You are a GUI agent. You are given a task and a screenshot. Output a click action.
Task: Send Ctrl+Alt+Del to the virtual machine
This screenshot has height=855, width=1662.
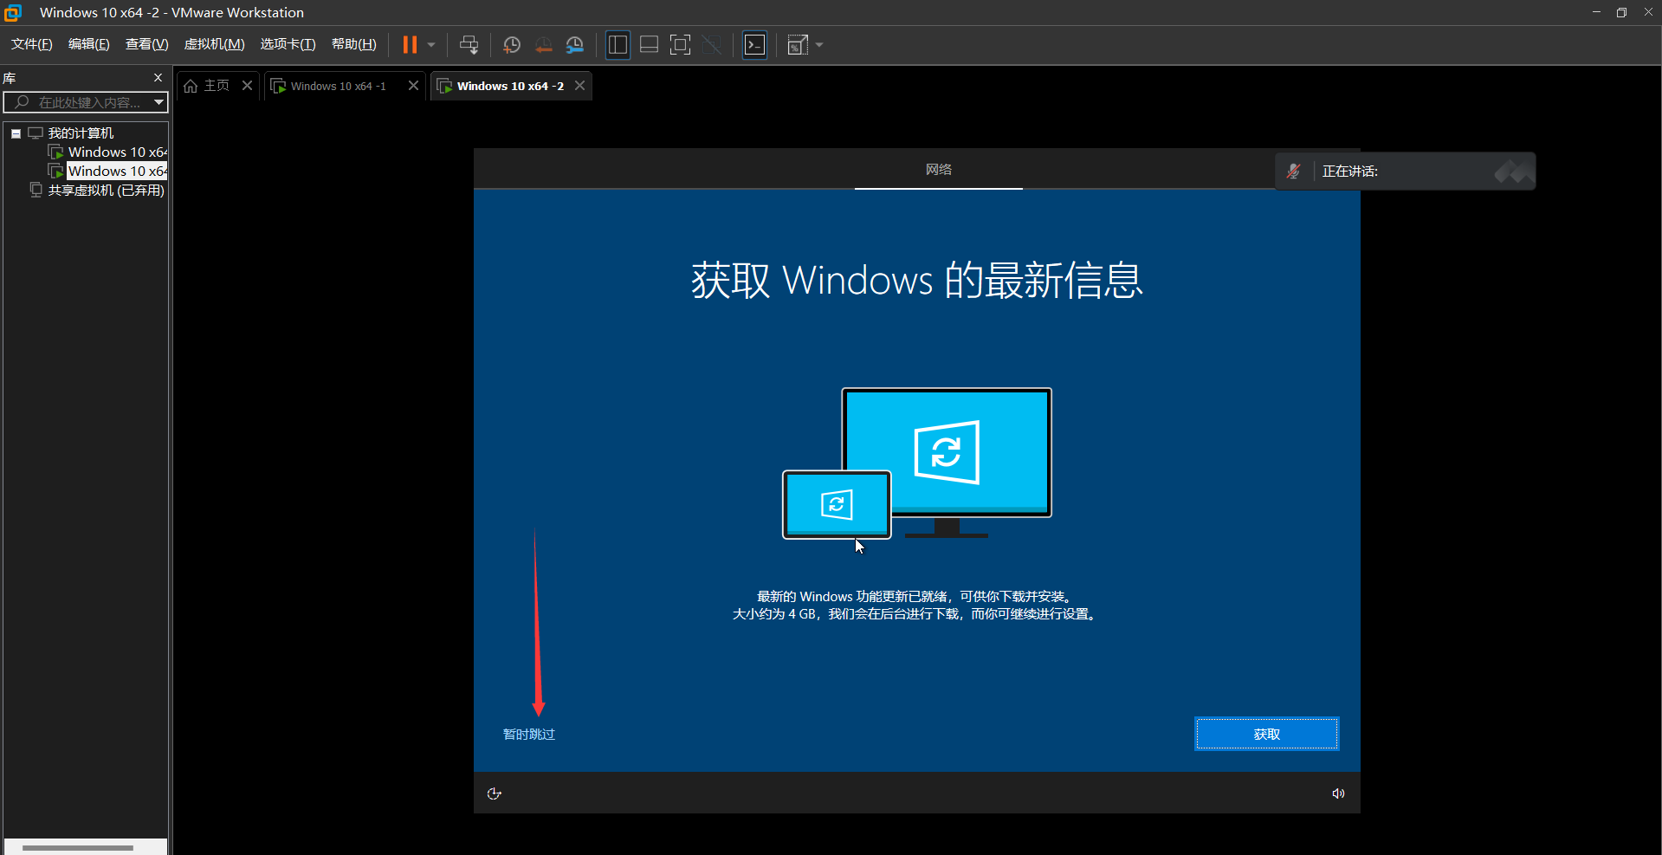[469, 44]
